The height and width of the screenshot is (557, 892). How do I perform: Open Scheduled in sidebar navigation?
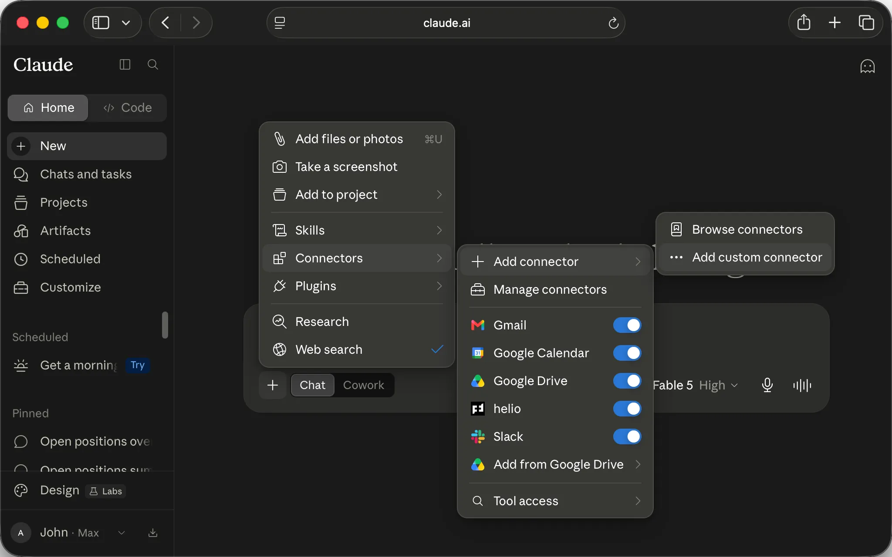[87, 259]
